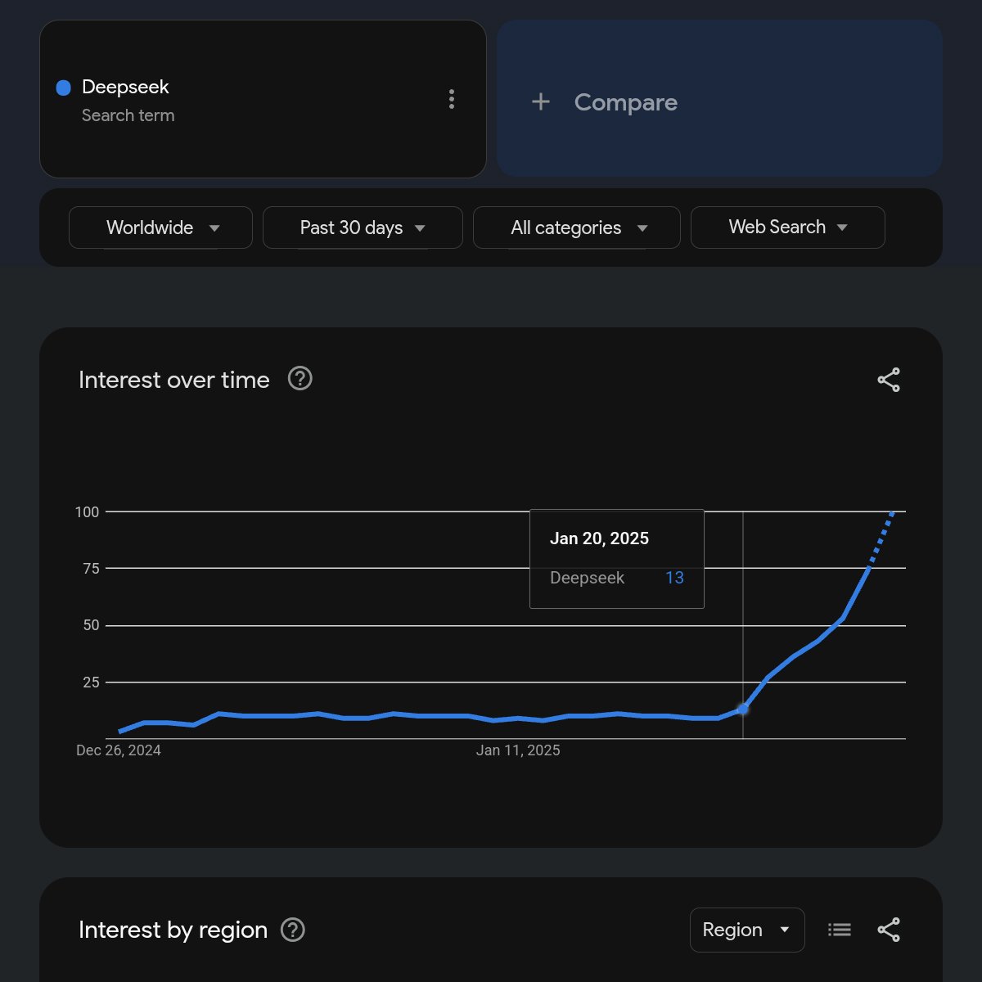982x982 pixels.
Task: Click the Jan 11, 2025 axis label
Action: (x=519, y=750)
